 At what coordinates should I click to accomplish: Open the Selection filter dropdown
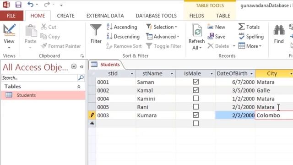[x=162, y=27]
